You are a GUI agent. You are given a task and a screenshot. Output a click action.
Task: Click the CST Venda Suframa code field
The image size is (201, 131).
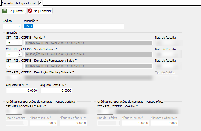(12, 55)
